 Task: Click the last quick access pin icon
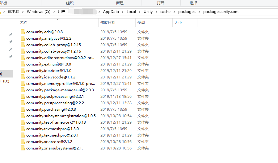click(11, 57)
